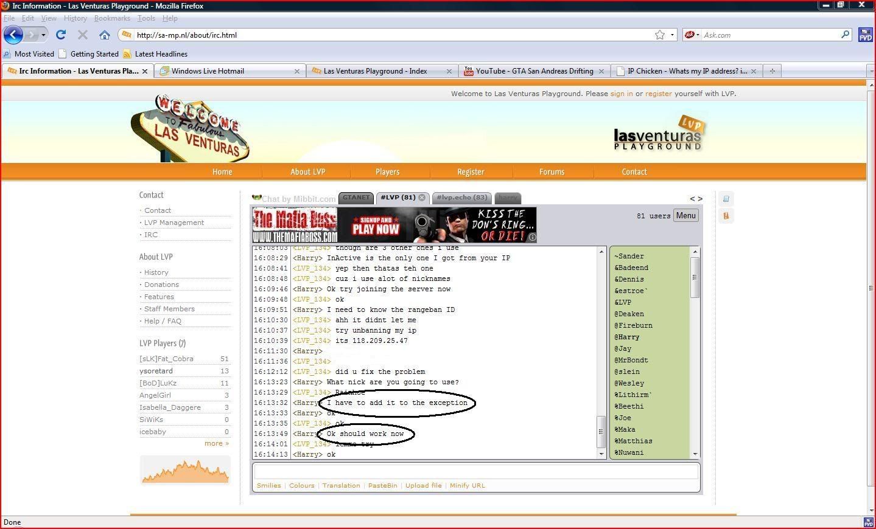Click the chat log scrollbar down arrow
Screen dimensions: 876x529
pyautogui.click(x=601, y=454)
